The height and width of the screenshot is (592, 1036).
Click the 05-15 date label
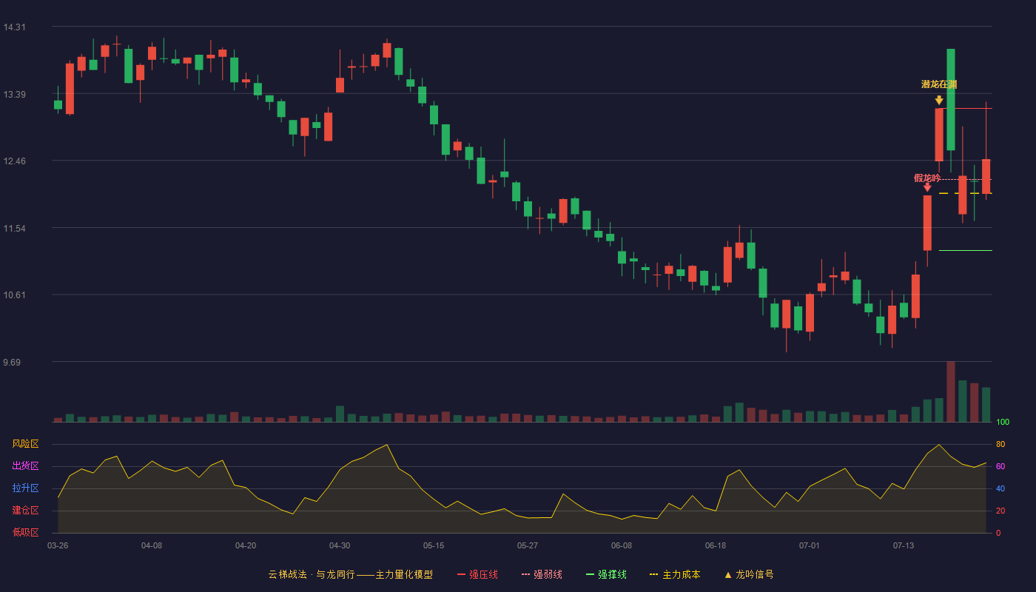pos(434,545)
